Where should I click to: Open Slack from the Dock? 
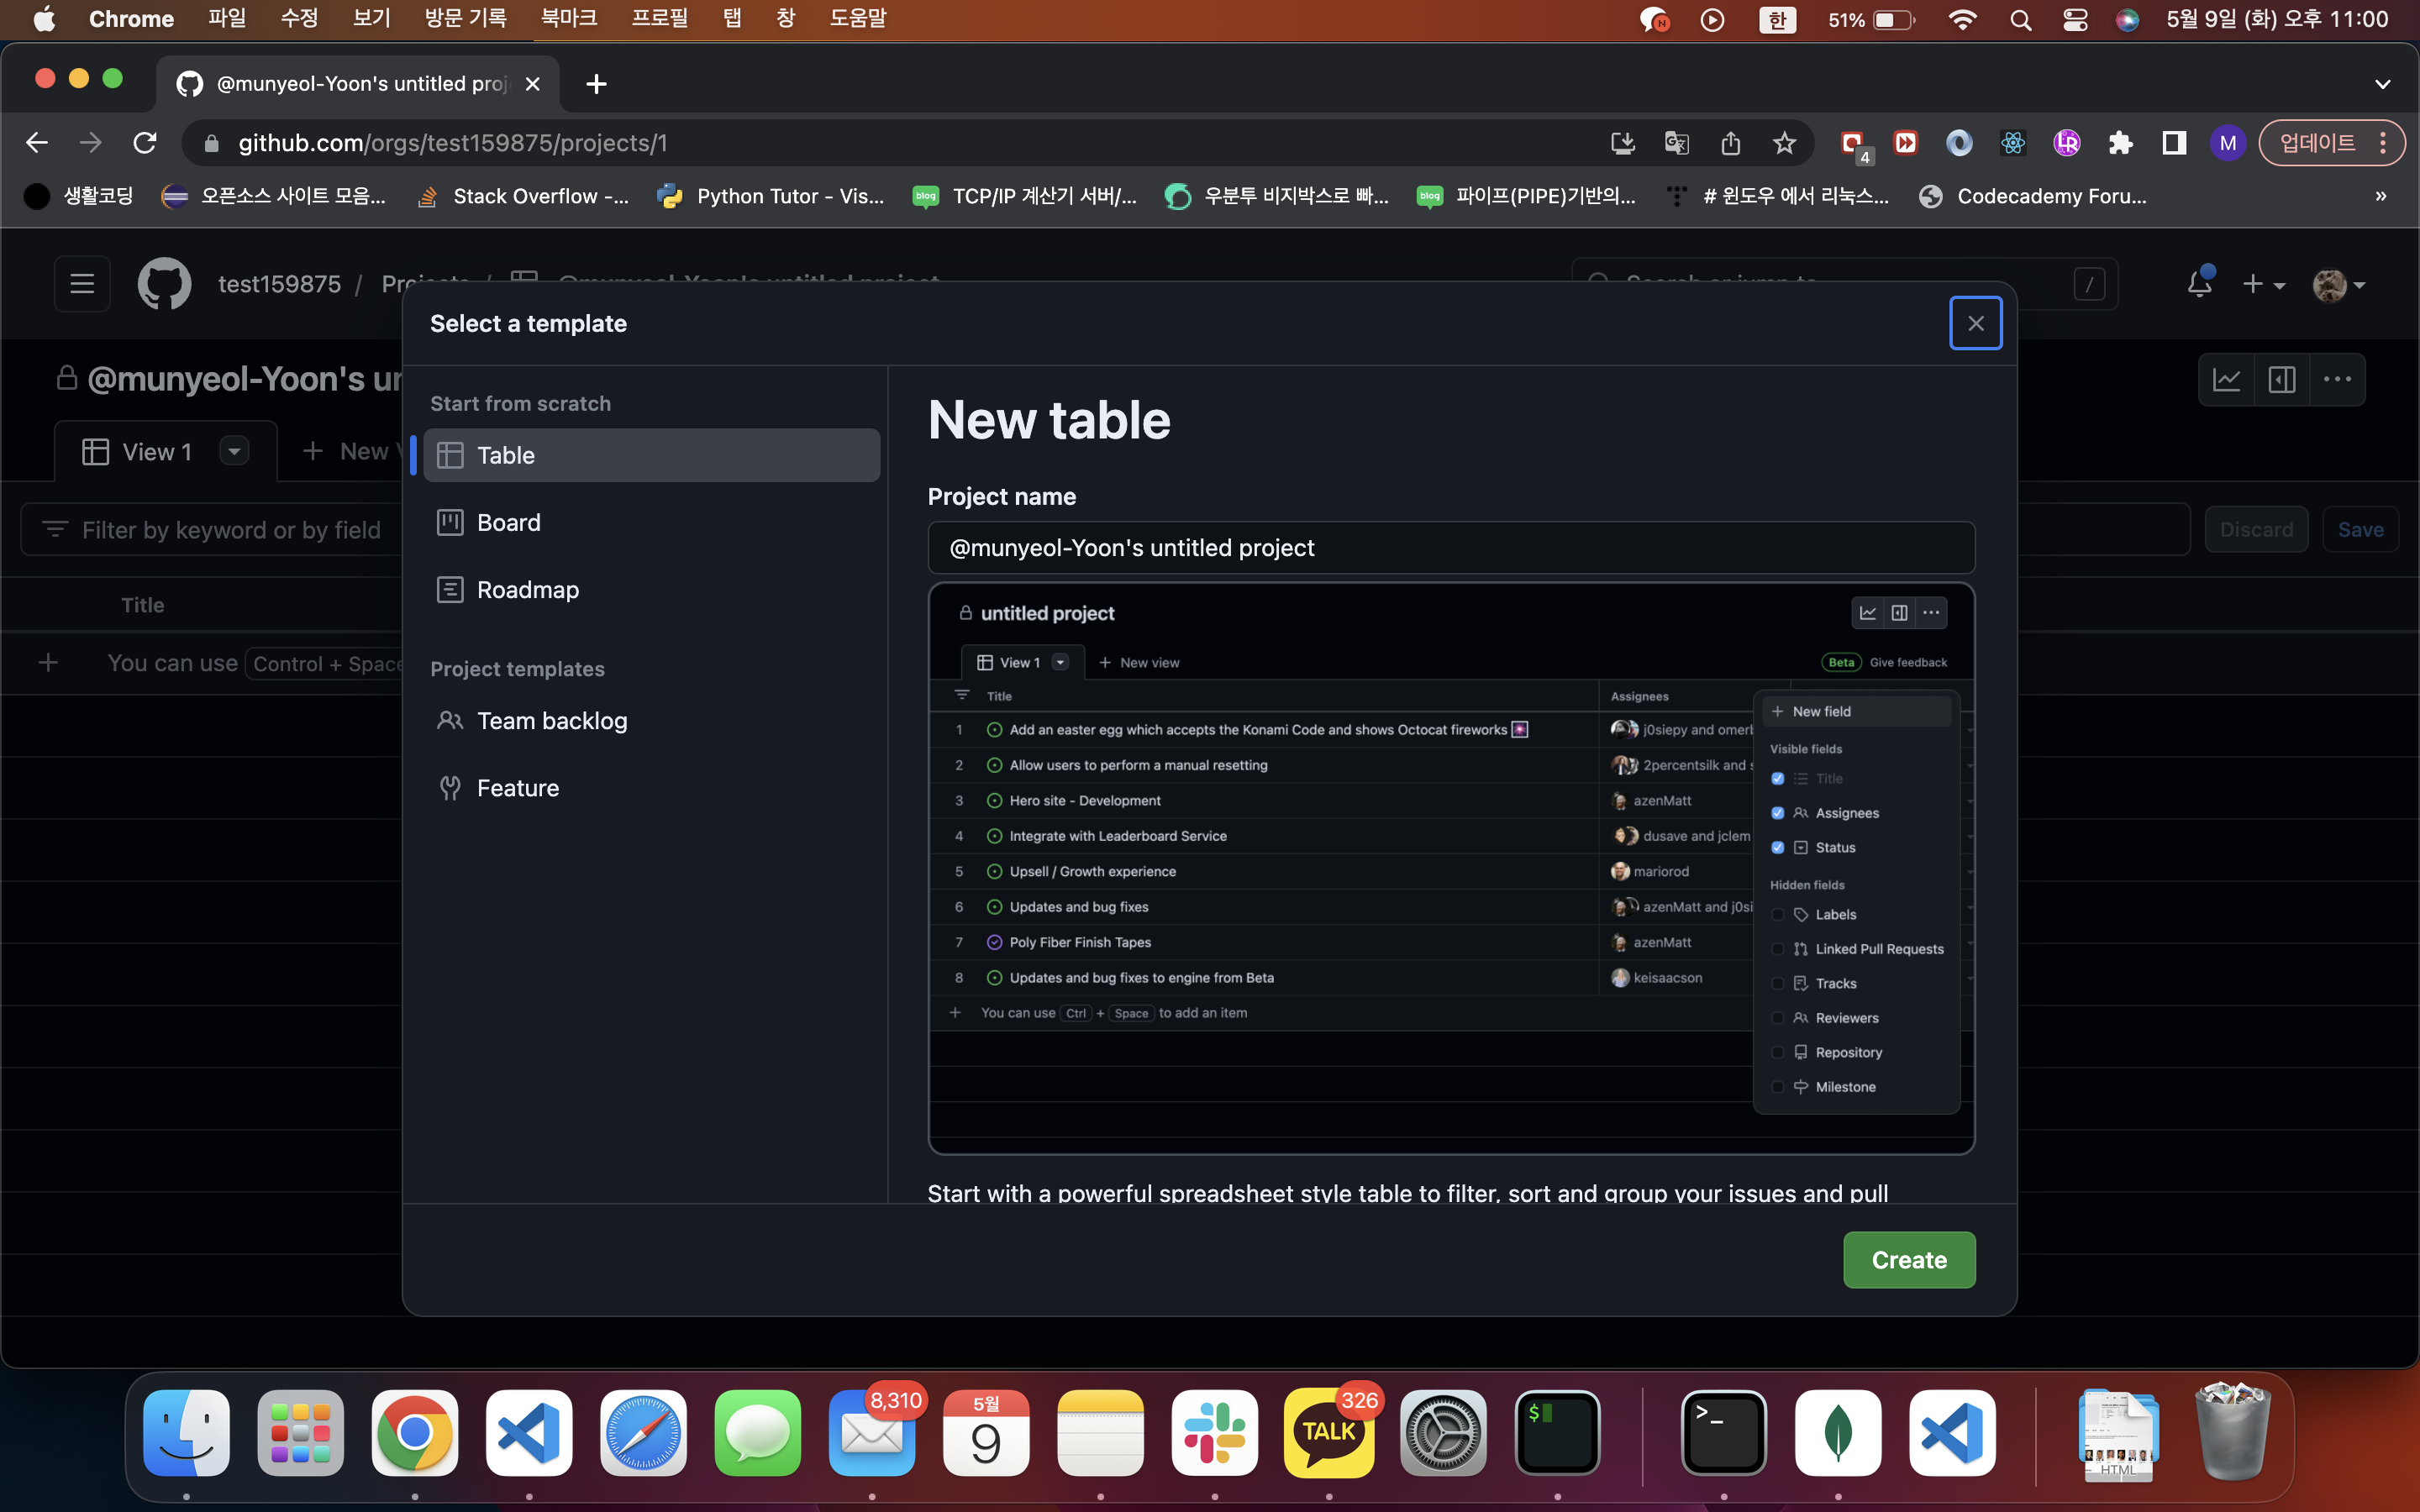point(1214,1433)
